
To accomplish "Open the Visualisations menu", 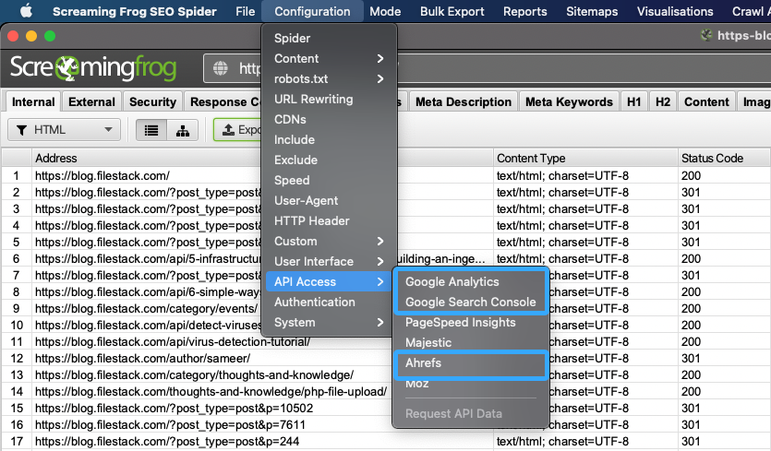I will pyautogui.click(x=675, y=11).
